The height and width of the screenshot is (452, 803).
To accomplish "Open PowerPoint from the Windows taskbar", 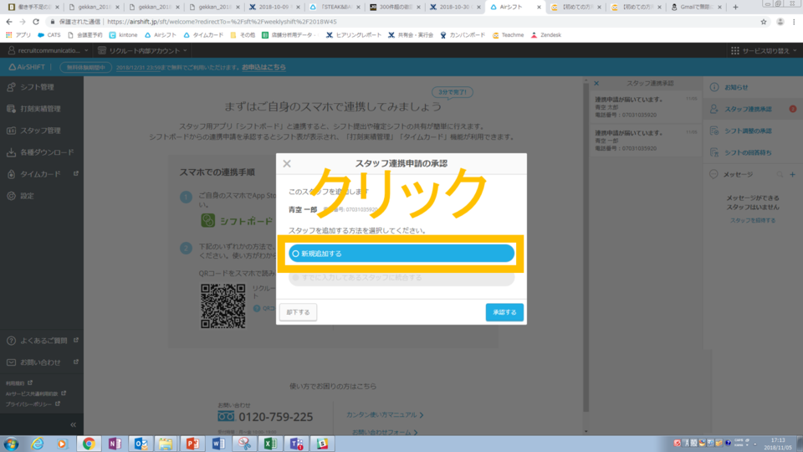I will tap(191, 443).
